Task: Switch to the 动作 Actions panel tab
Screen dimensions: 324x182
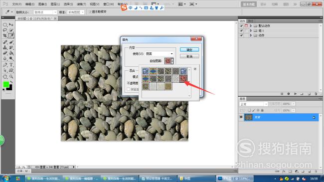Action: click(x=242, y=21)
